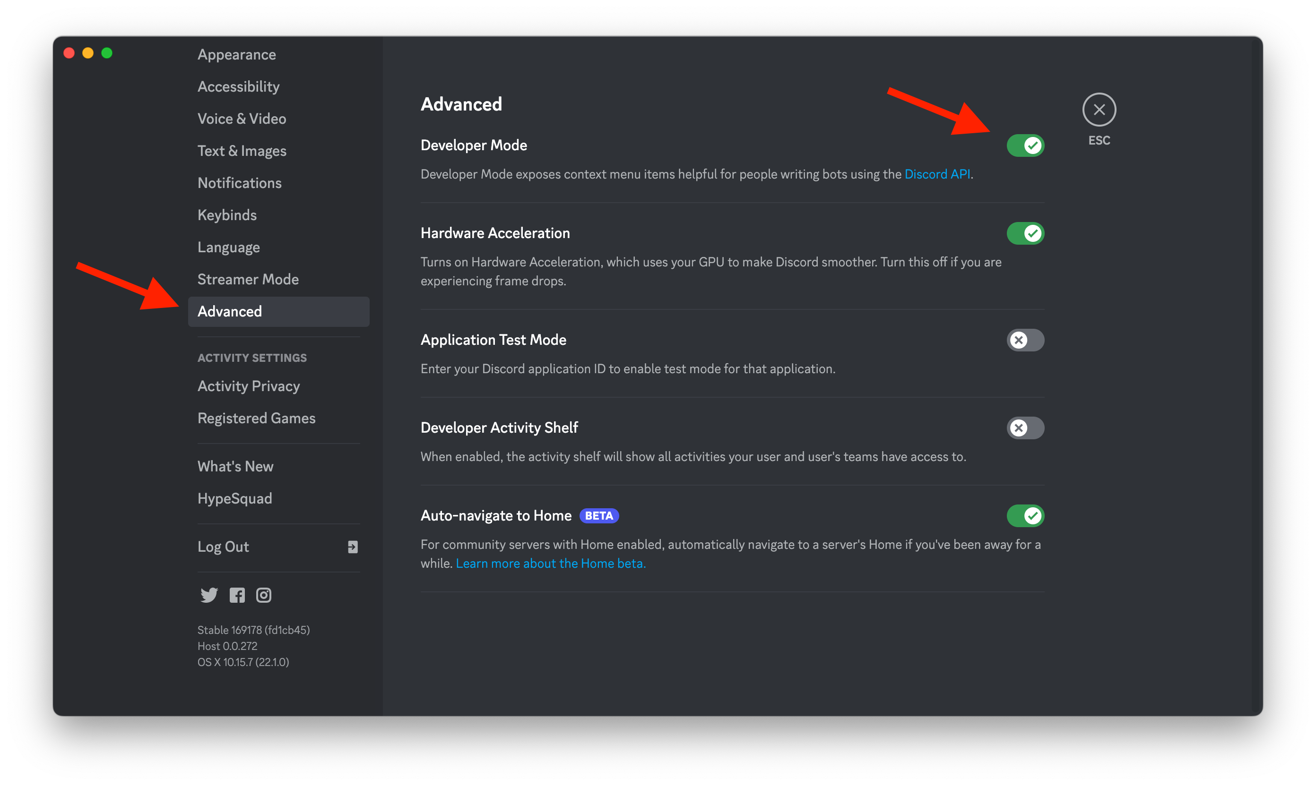Go to Voice & Video settings
This screenshot has height=786, width=1316.
coord(242,119)
